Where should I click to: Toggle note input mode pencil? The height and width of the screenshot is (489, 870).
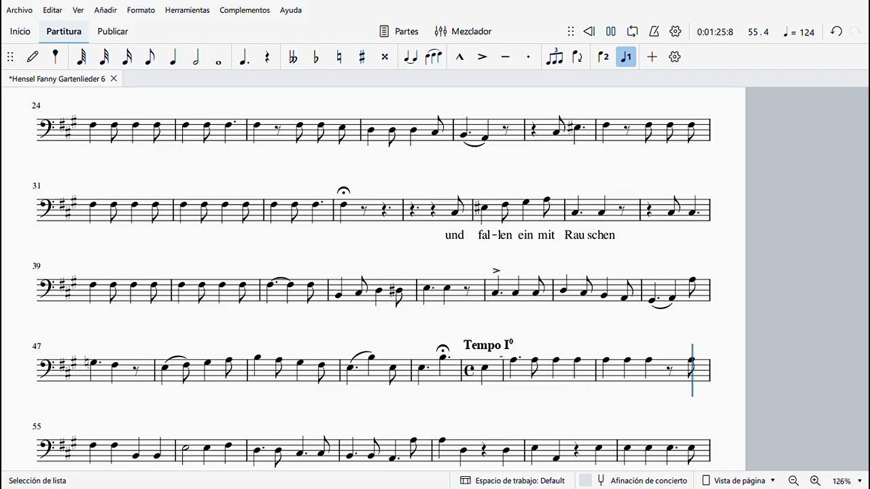click(33, 57)
